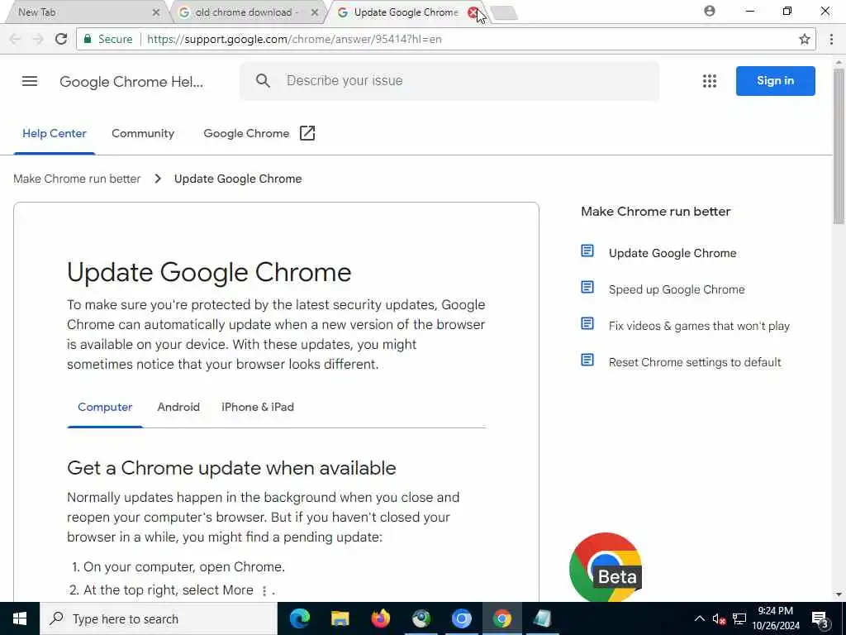Image resolution: width=846 pixels, height=635 pixels.
Task: Go back to previous page
Action: (15, 39)
